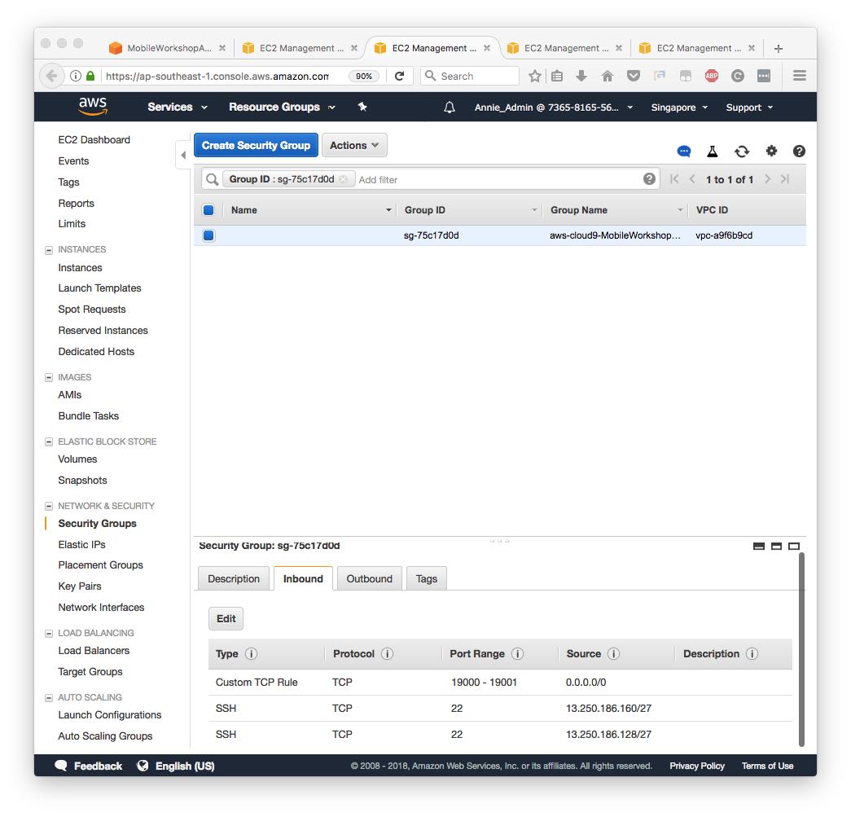Image resolution: width=851 pixels, height=817 pixels.
Task: Open EC2 Dashboard link
Action: point(94,139)
